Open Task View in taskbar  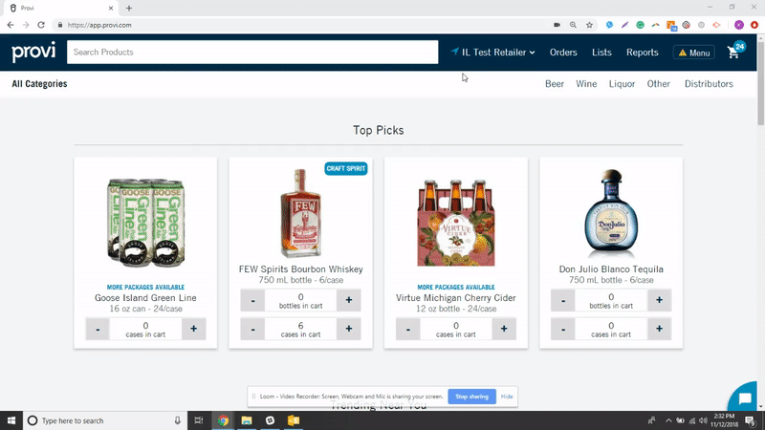pyautogui.click(x=199, y=420)
